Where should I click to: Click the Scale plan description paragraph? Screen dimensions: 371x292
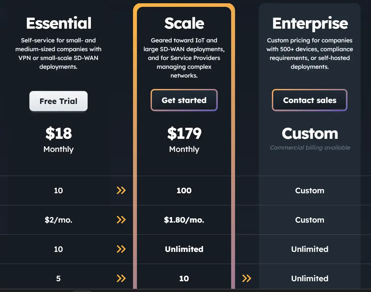click(x=184, y=58)
